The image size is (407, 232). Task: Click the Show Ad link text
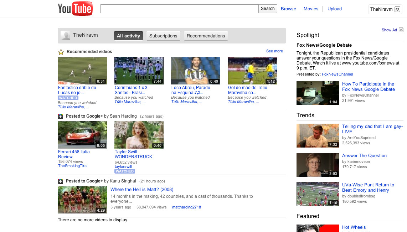(389, 30)
